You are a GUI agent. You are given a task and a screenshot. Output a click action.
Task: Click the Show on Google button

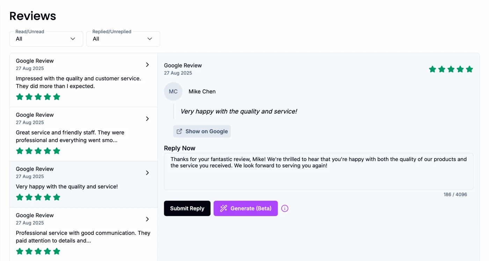pos(202,131)
